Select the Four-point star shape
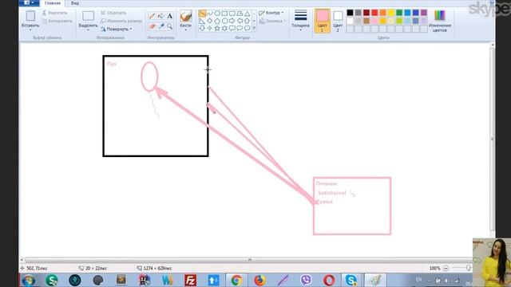 pos(209,29)
